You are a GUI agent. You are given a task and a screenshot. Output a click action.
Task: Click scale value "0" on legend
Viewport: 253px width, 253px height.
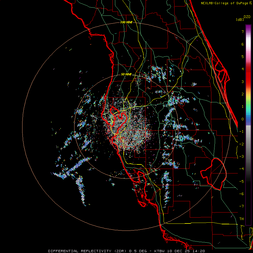(x=243, y=119)
